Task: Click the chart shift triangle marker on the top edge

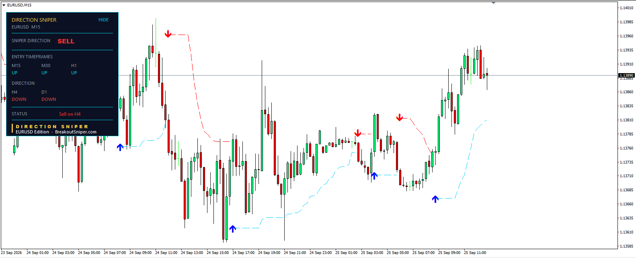Action: [x=493, y=3]
